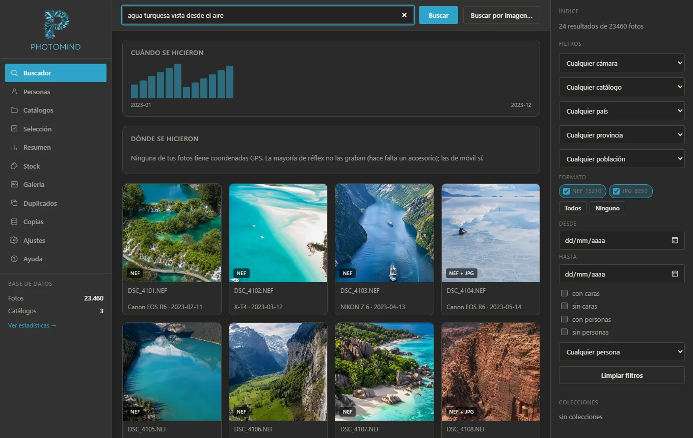Expand the "Cualquier catálogo" dropdown
693x438 pixels.
click(622, 87)
